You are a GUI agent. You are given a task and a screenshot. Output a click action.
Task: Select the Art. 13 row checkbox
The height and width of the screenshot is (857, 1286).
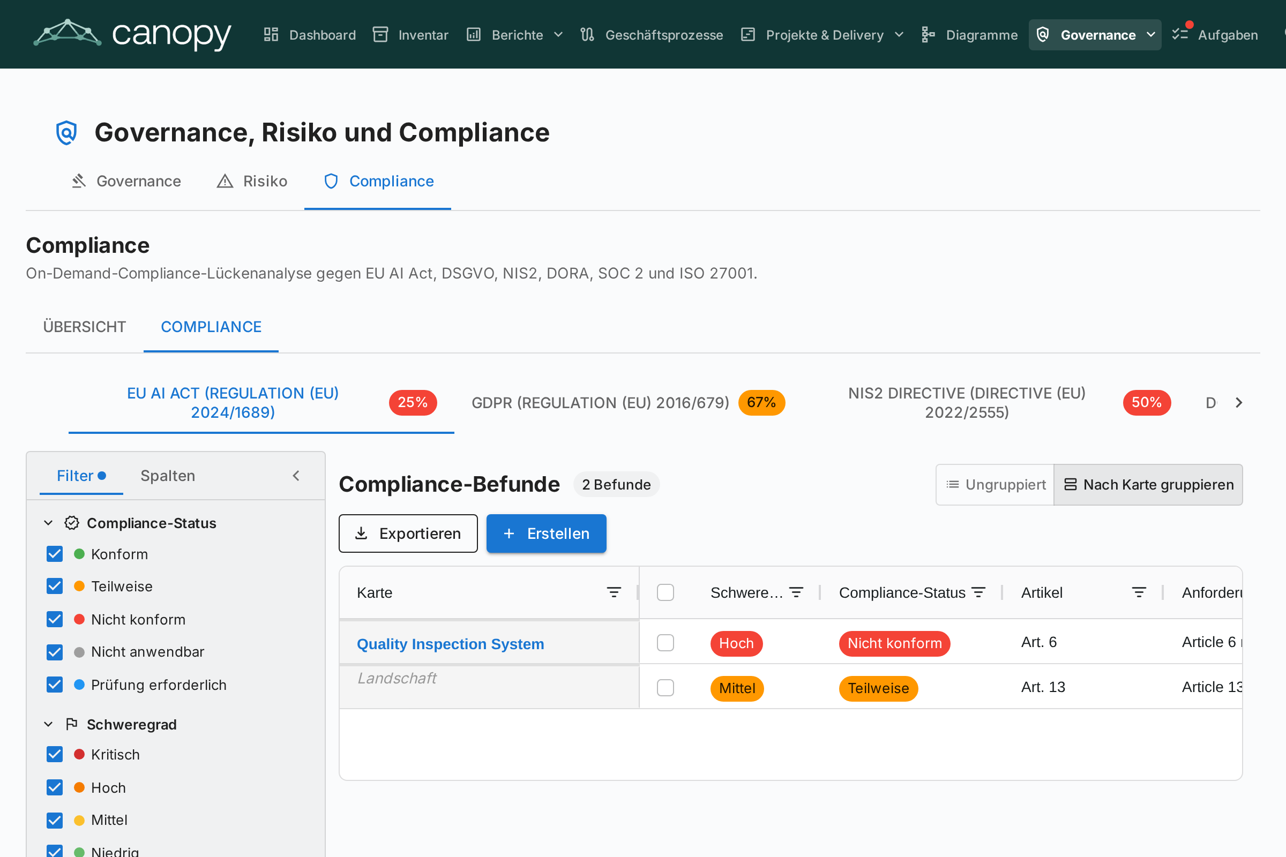tap(666, 688)
